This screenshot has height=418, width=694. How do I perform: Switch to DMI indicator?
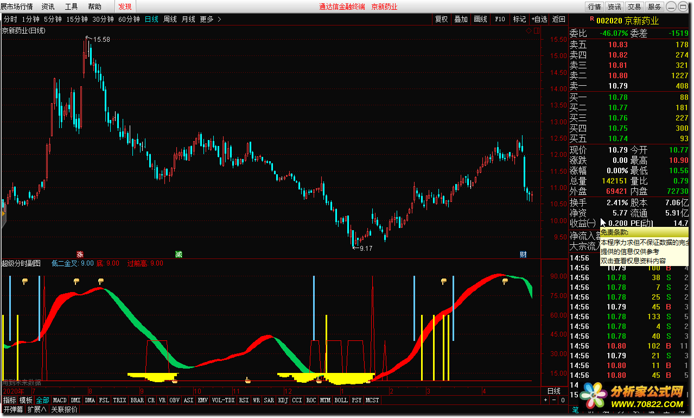[76, 400]
